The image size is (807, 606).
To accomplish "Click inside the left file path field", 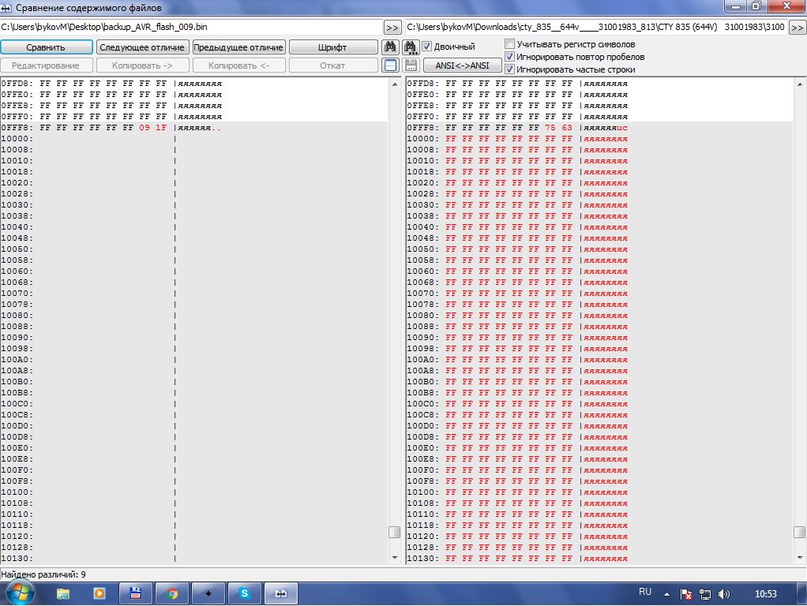I will pos(190,28).
